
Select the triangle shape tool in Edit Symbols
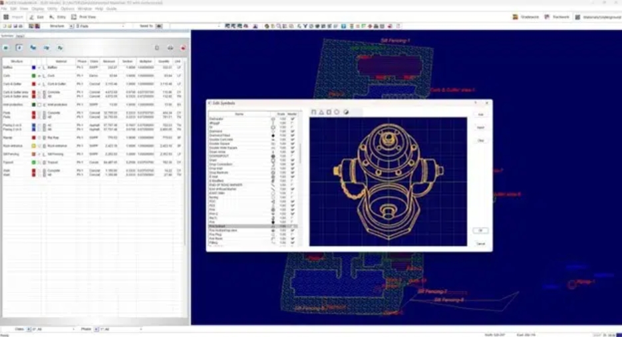(x=321, y=112)
